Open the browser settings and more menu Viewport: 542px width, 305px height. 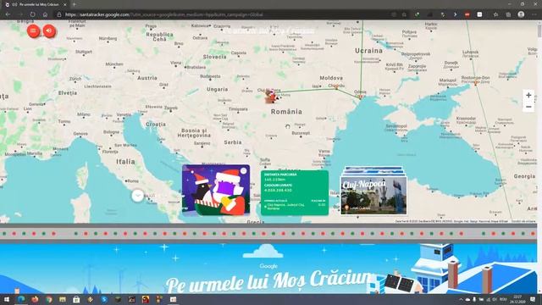point(534,14)
